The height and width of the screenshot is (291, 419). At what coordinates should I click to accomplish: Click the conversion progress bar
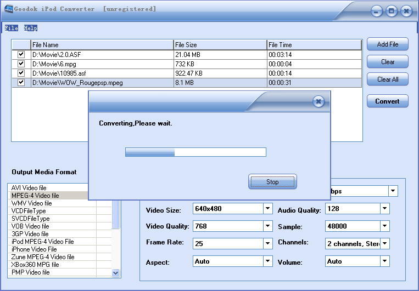pyautogui.click(x=195, y=152)
